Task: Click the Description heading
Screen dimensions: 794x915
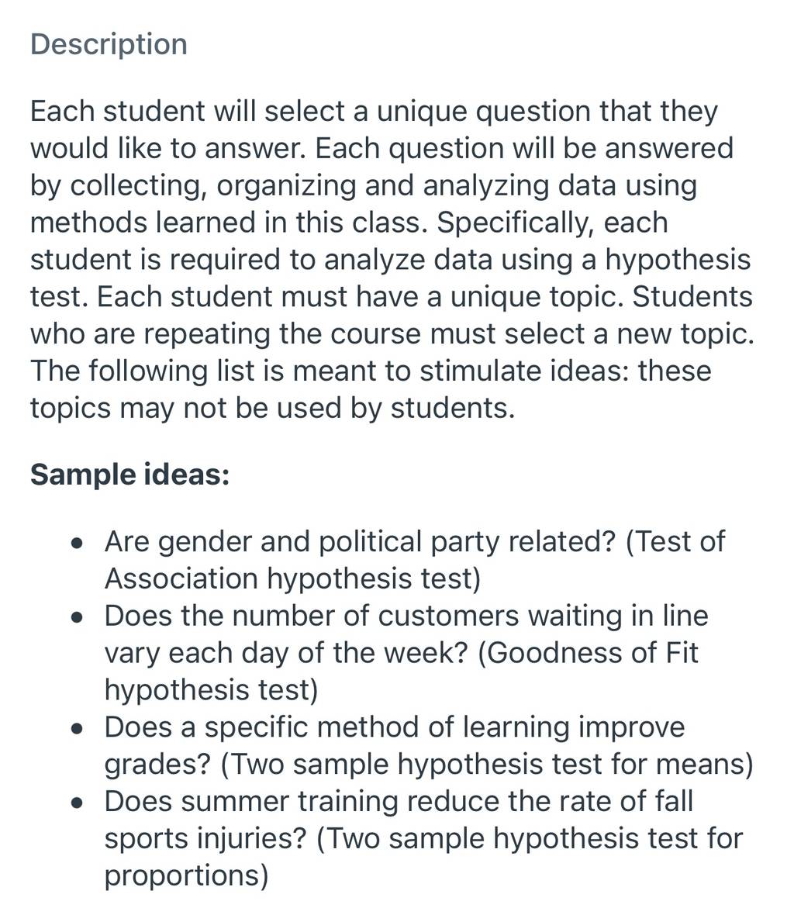Action: click(x=109, y=45)
